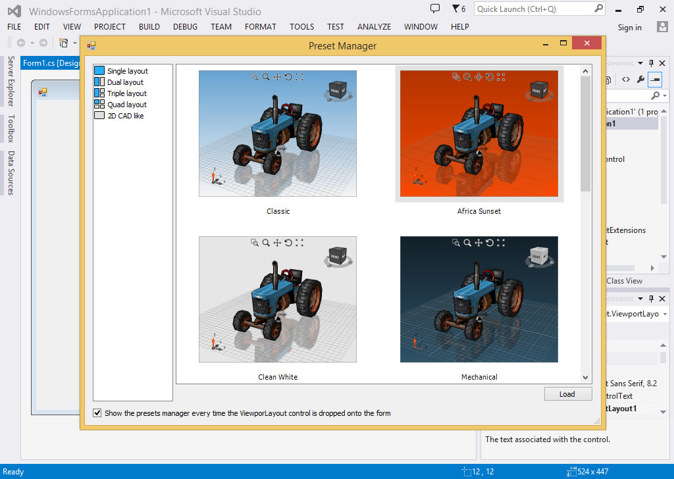Click the Properties grid scroll down arrow
Viewport: 674px width, 479px height.
pos(663,411)
